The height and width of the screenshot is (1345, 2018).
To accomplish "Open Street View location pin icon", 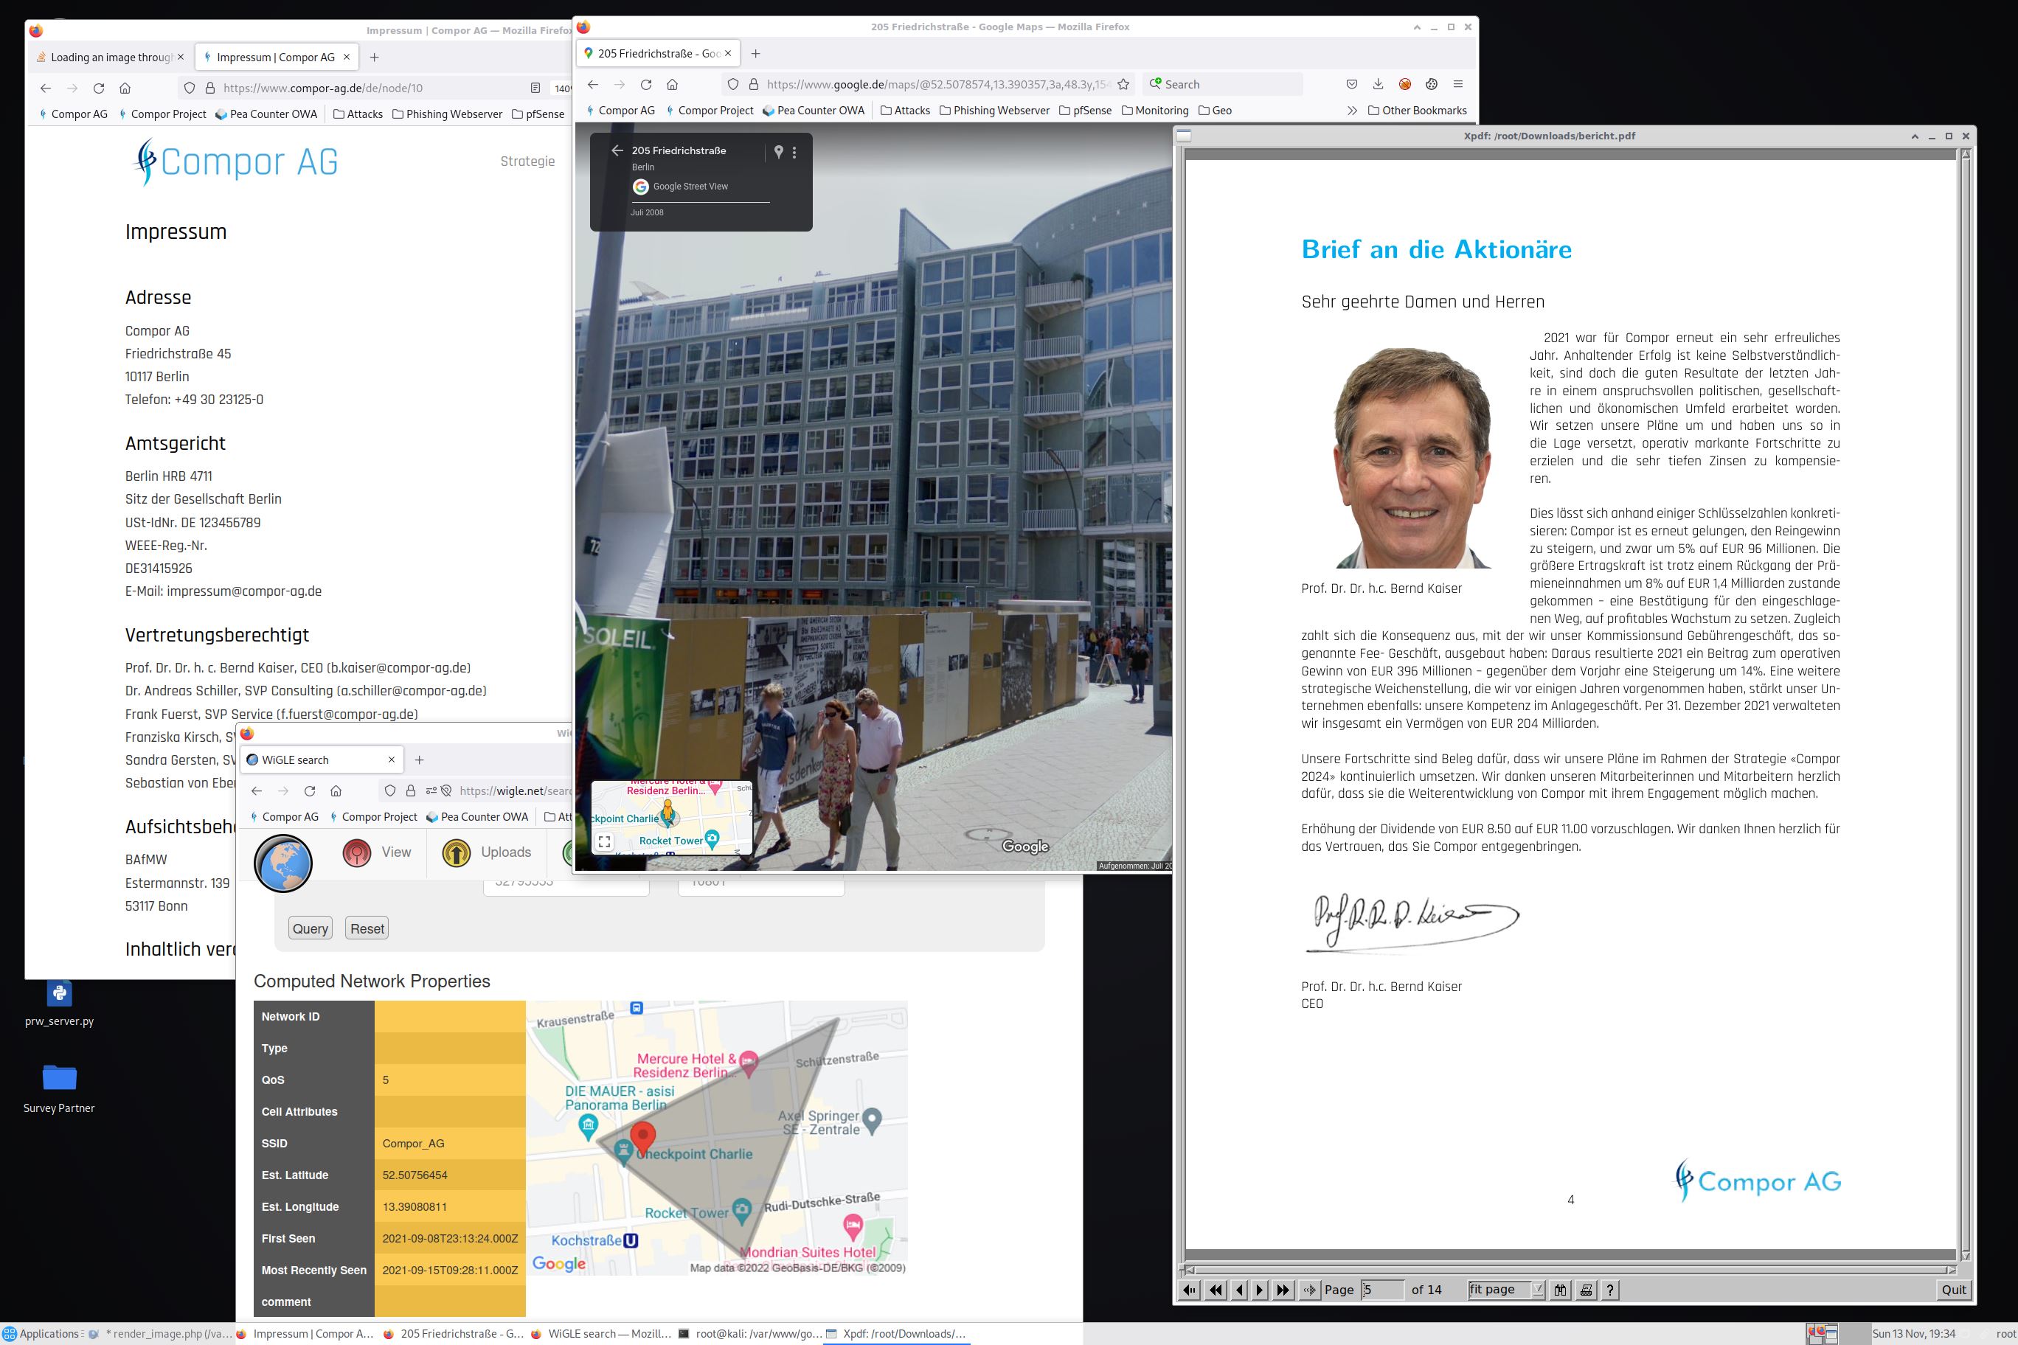I will pyautogui.click(x=778, y=152).
